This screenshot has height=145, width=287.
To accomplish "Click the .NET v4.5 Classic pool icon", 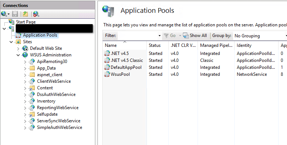I will click(107, 60).
